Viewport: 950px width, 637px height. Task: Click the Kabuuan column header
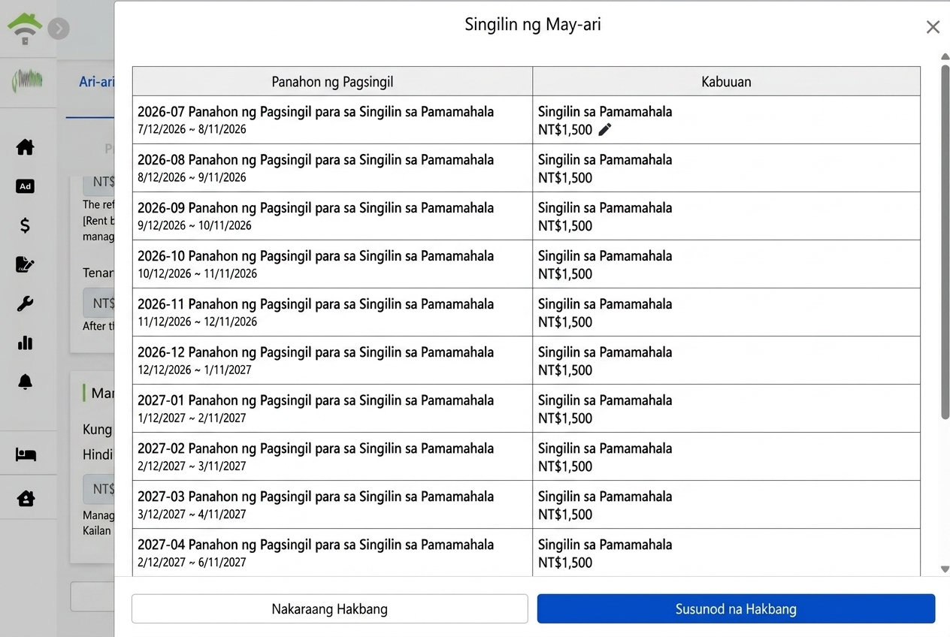[x=726, y=81]
